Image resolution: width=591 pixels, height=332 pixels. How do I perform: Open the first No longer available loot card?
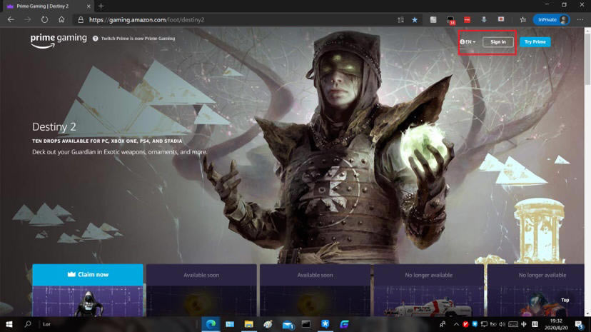[428, 290]
